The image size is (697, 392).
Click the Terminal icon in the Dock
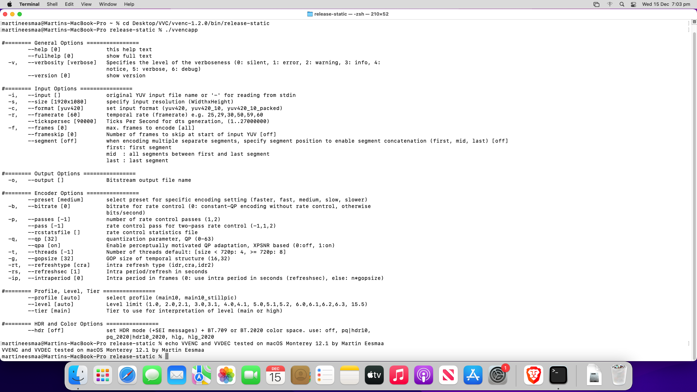tap(558, 375)
